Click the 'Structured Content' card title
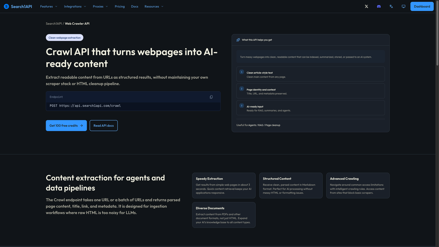This screenshot has height=247, width=439. point(277,179)
